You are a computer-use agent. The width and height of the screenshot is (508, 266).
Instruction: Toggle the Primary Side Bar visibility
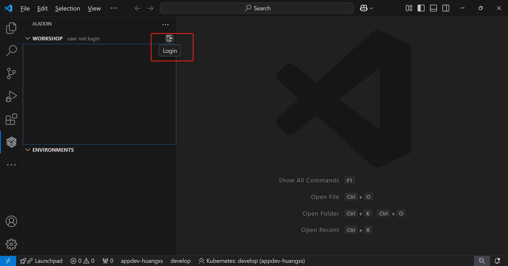[421, 8]
